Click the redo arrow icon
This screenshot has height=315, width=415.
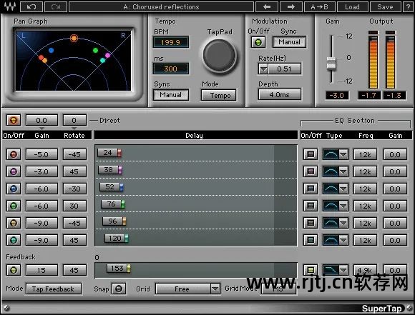click(x=56, y=6)
